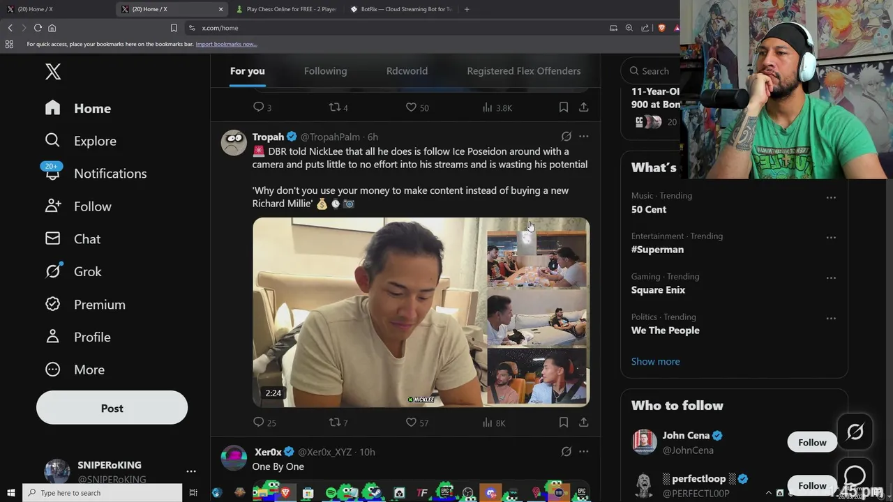Open Grok explain icon on Tropah's post
Viewport: 893px width, 502px height.
point(566,137)
